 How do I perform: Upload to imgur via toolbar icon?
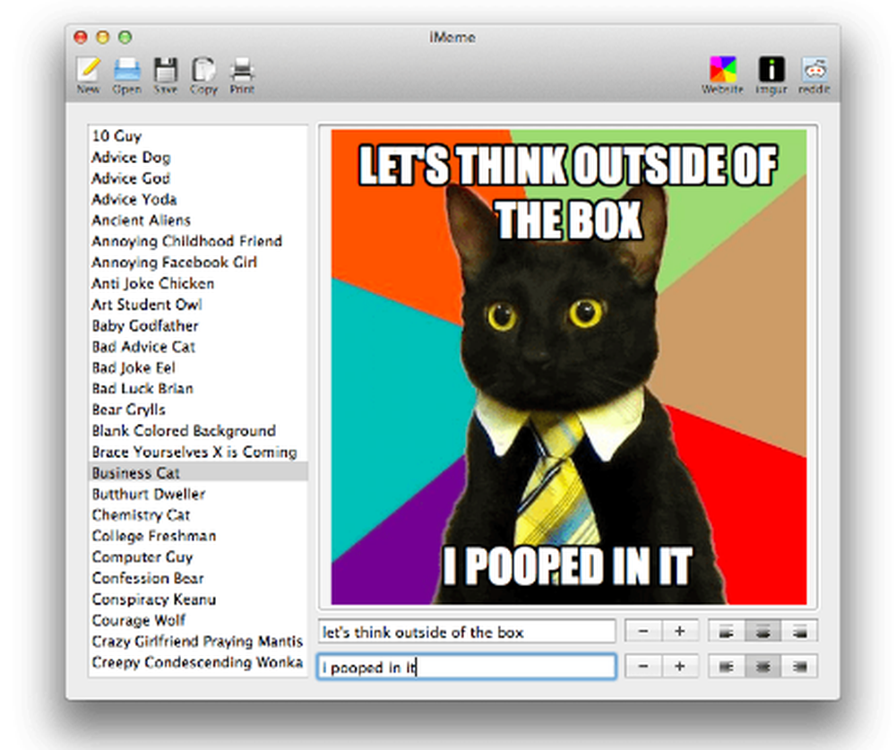tap(771, 74)
